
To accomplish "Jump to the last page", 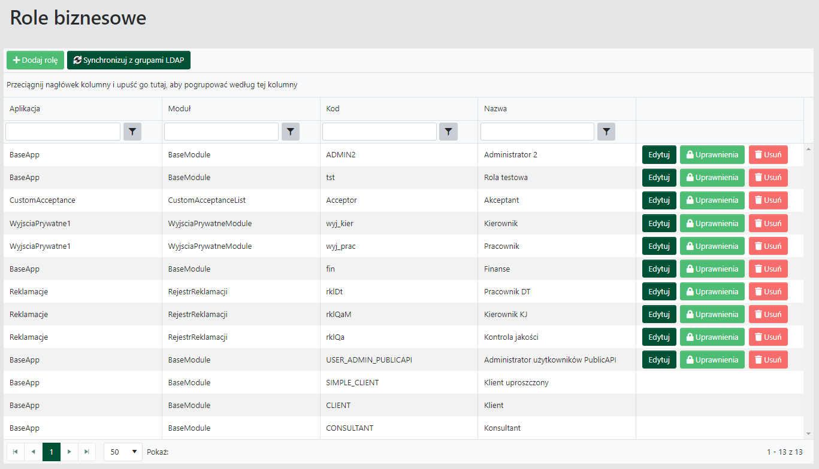I will coord(87,452).
